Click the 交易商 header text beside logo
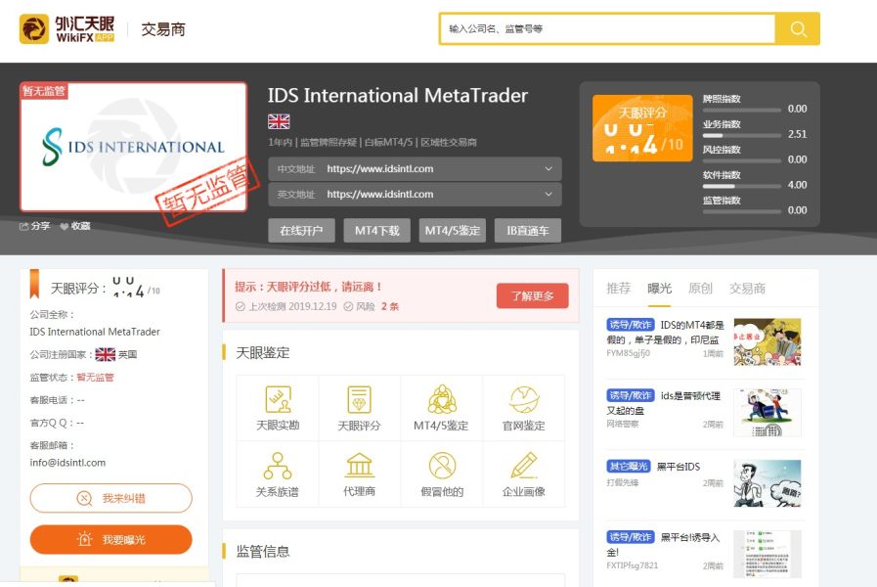 (162, 29)
